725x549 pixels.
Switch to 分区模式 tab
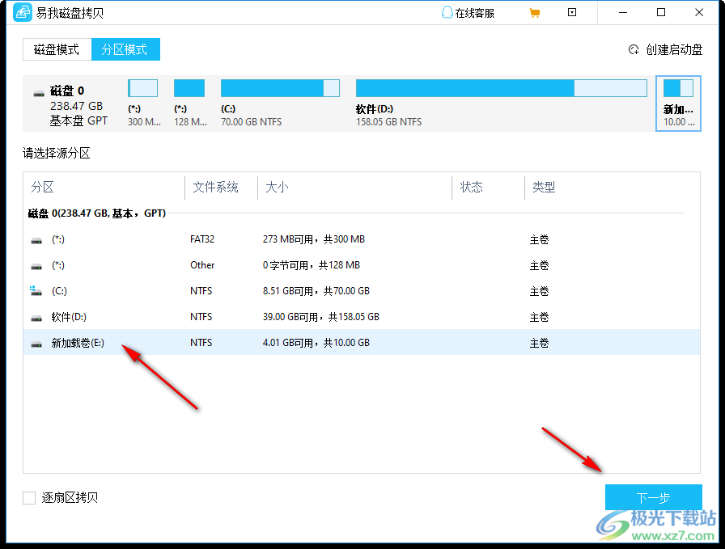click(x=125, y=49)
